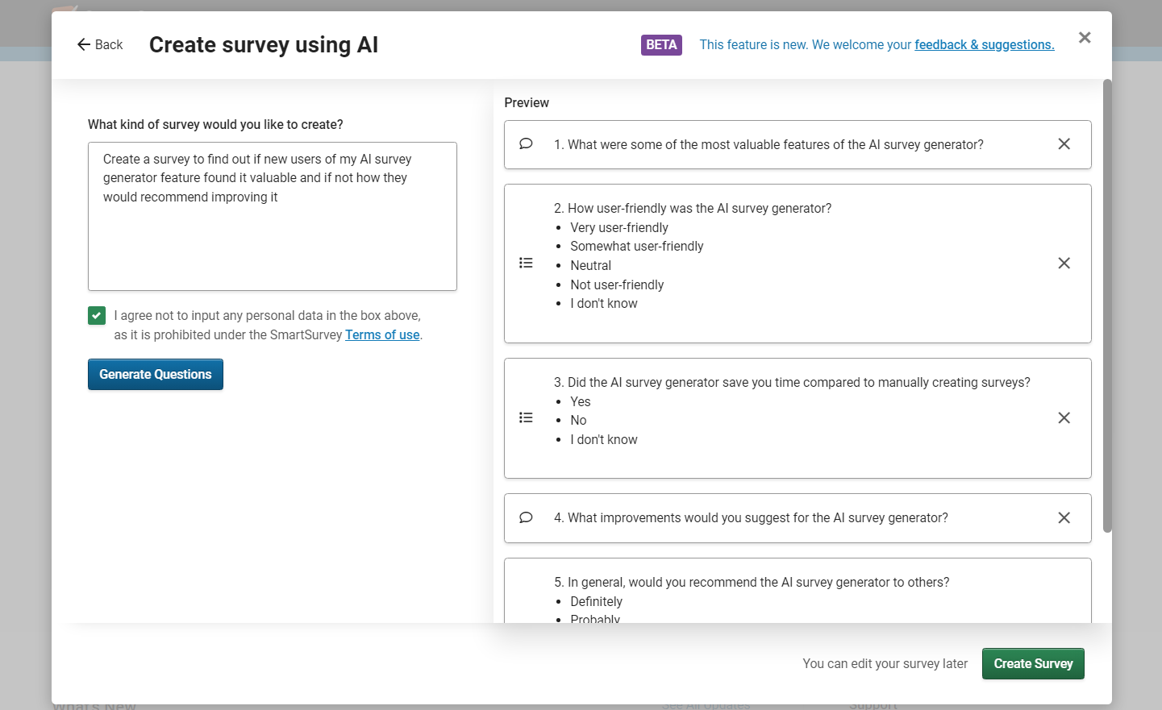Screen dimensions: 1162x710
Task: Remove question 3 via its X icon
Action: tap(1064, 417)
